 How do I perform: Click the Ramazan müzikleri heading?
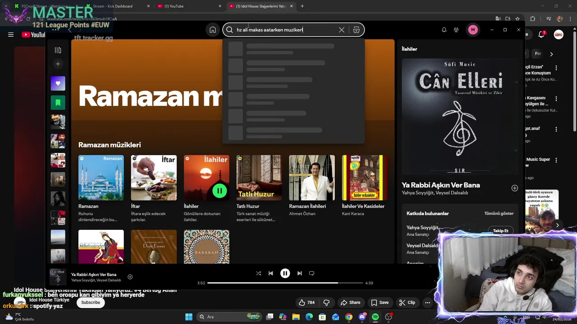pos(110,145)
